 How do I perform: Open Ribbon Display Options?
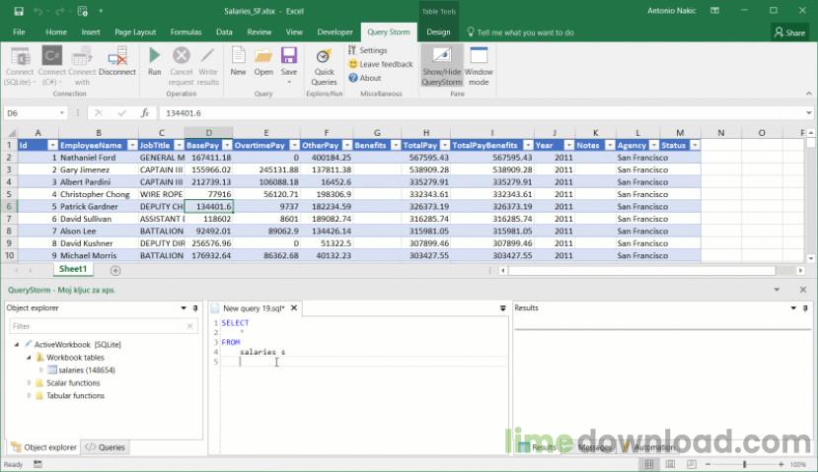pos(714,11)
